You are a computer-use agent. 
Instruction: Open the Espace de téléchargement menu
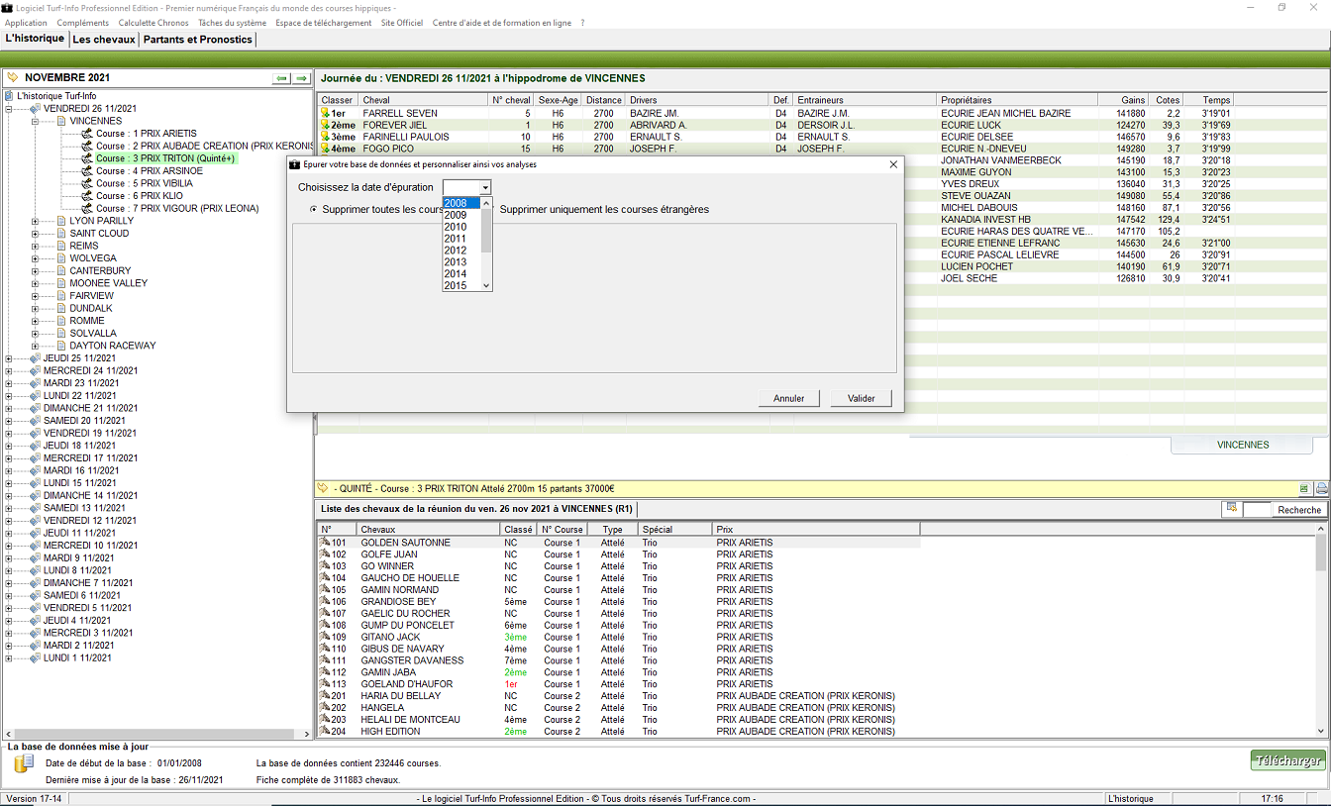324,23
